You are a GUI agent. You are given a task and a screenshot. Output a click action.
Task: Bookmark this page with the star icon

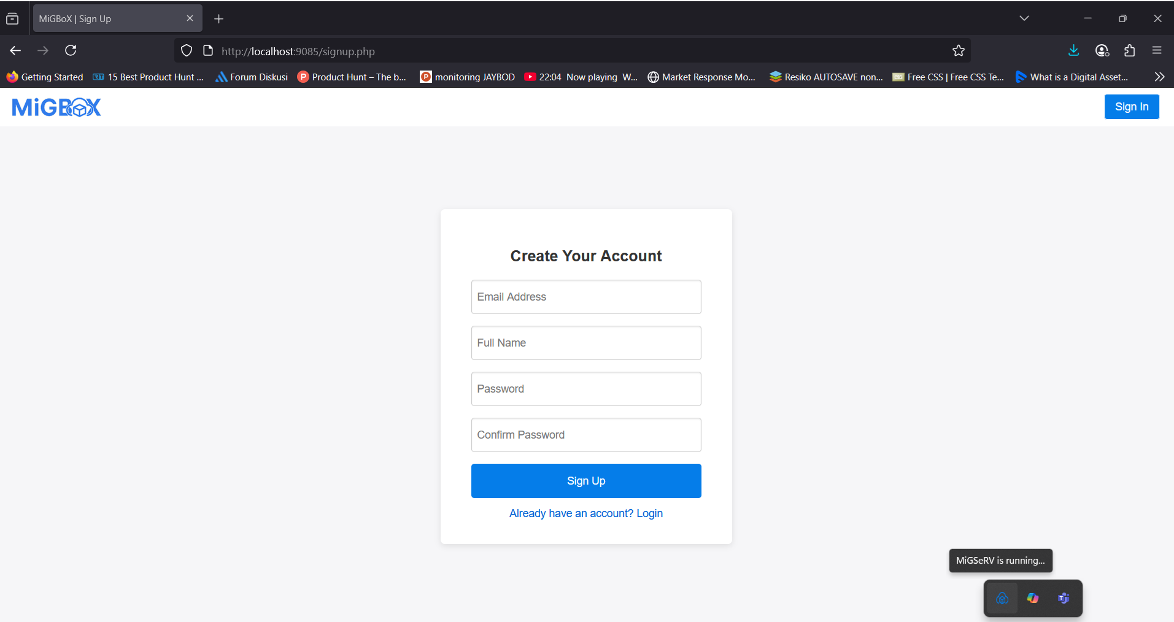pyautogui.click(x=959, y=51)
